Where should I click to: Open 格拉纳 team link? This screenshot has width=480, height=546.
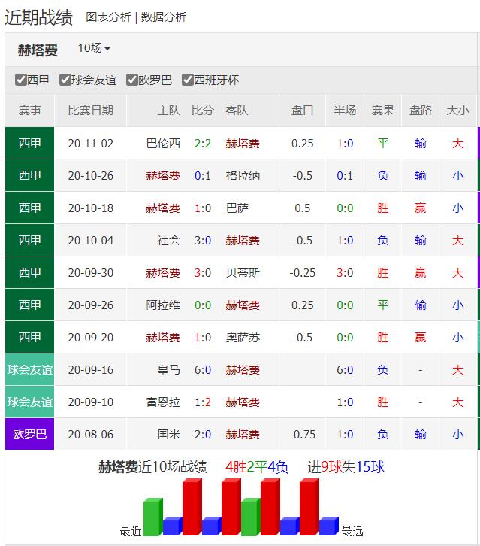pyautogui.click(x=243, y=175)
